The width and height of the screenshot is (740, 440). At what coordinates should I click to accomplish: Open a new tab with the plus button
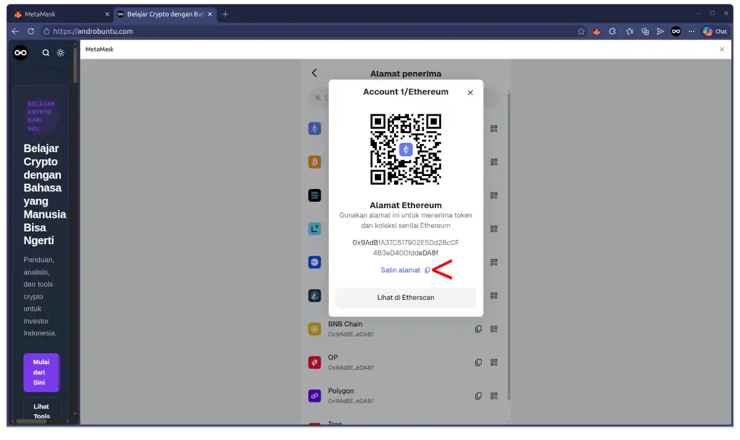(225, 14)
